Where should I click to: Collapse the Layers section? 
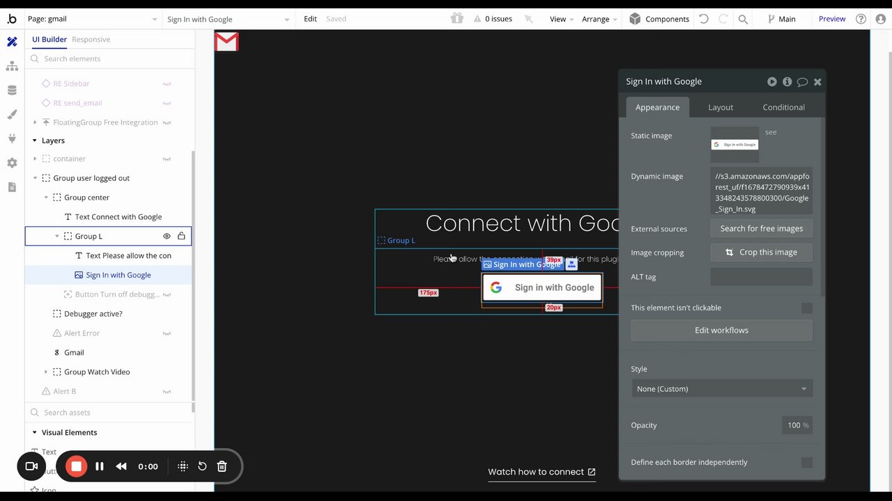point(34,141)
